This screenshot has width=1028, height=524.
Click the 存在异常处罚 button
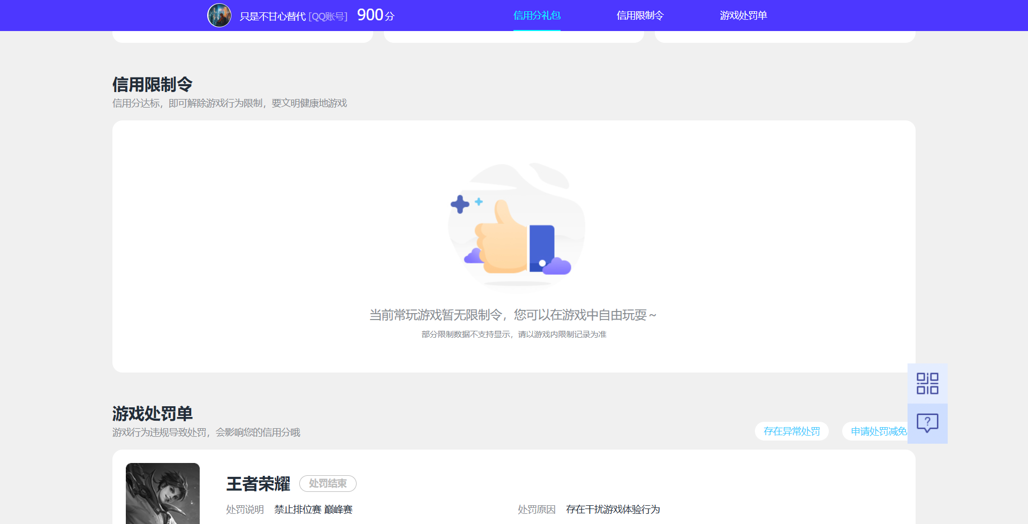pos(792,431)
